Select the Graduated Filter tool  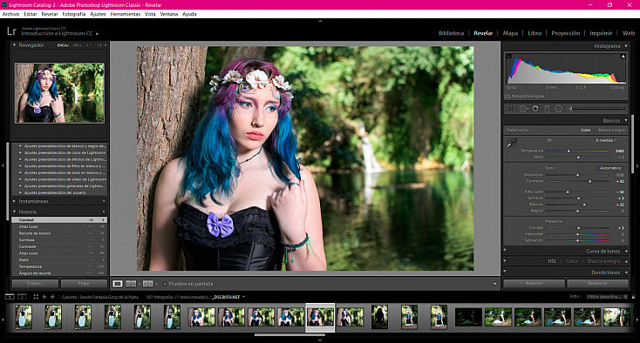pos(547,109)
